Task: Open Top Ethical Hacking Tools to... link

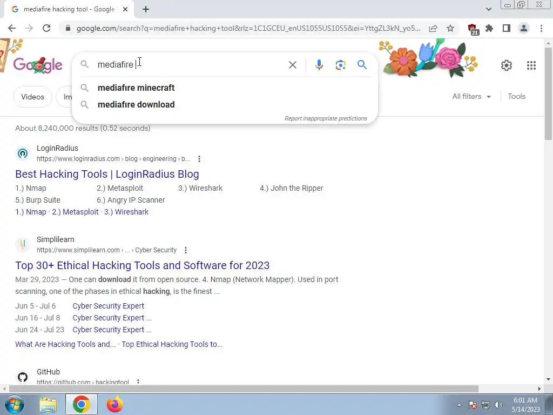Action: point(172,344)
